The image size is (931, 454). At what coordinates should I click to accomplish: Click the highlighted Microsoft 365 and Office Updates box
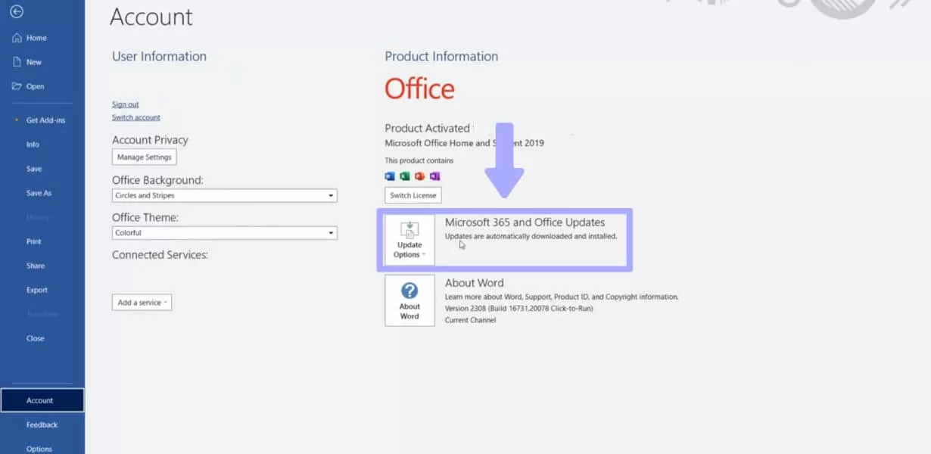pos(503,238)
